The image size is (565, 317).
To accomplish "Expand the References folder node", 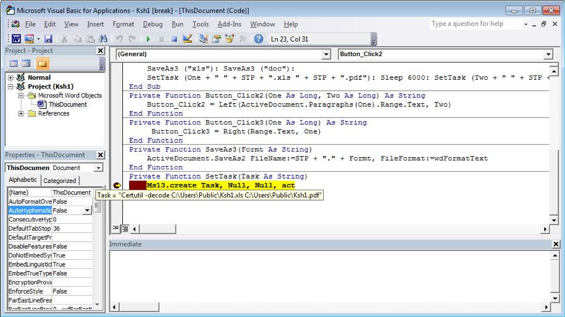I will 21,114.
